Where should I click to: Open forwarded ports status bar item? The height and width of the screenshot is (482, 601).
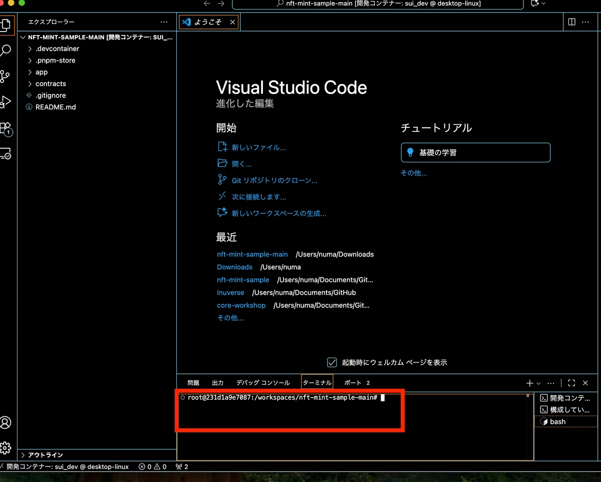click(x=182, y=466)
